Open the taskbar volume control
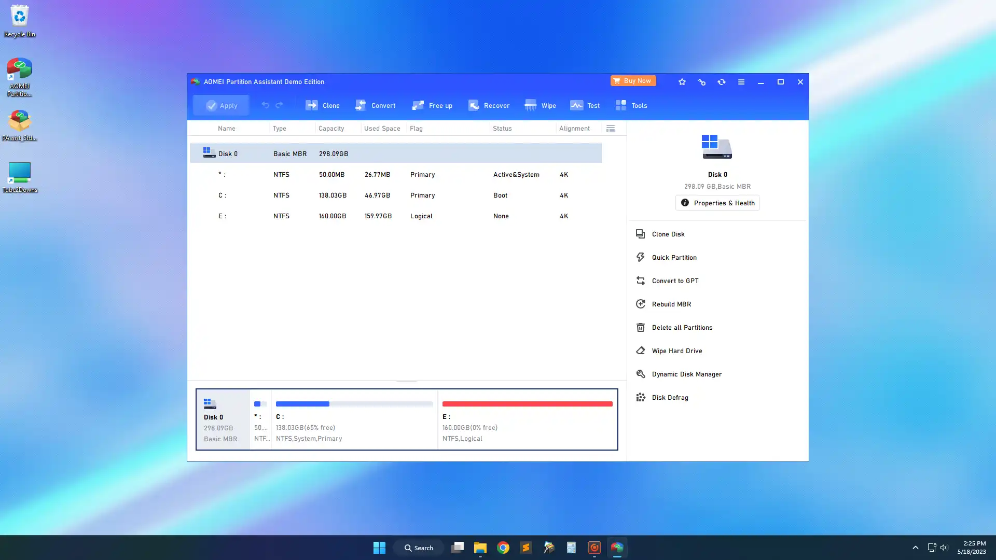The image size is (996, 560). (x=944, y=548)
